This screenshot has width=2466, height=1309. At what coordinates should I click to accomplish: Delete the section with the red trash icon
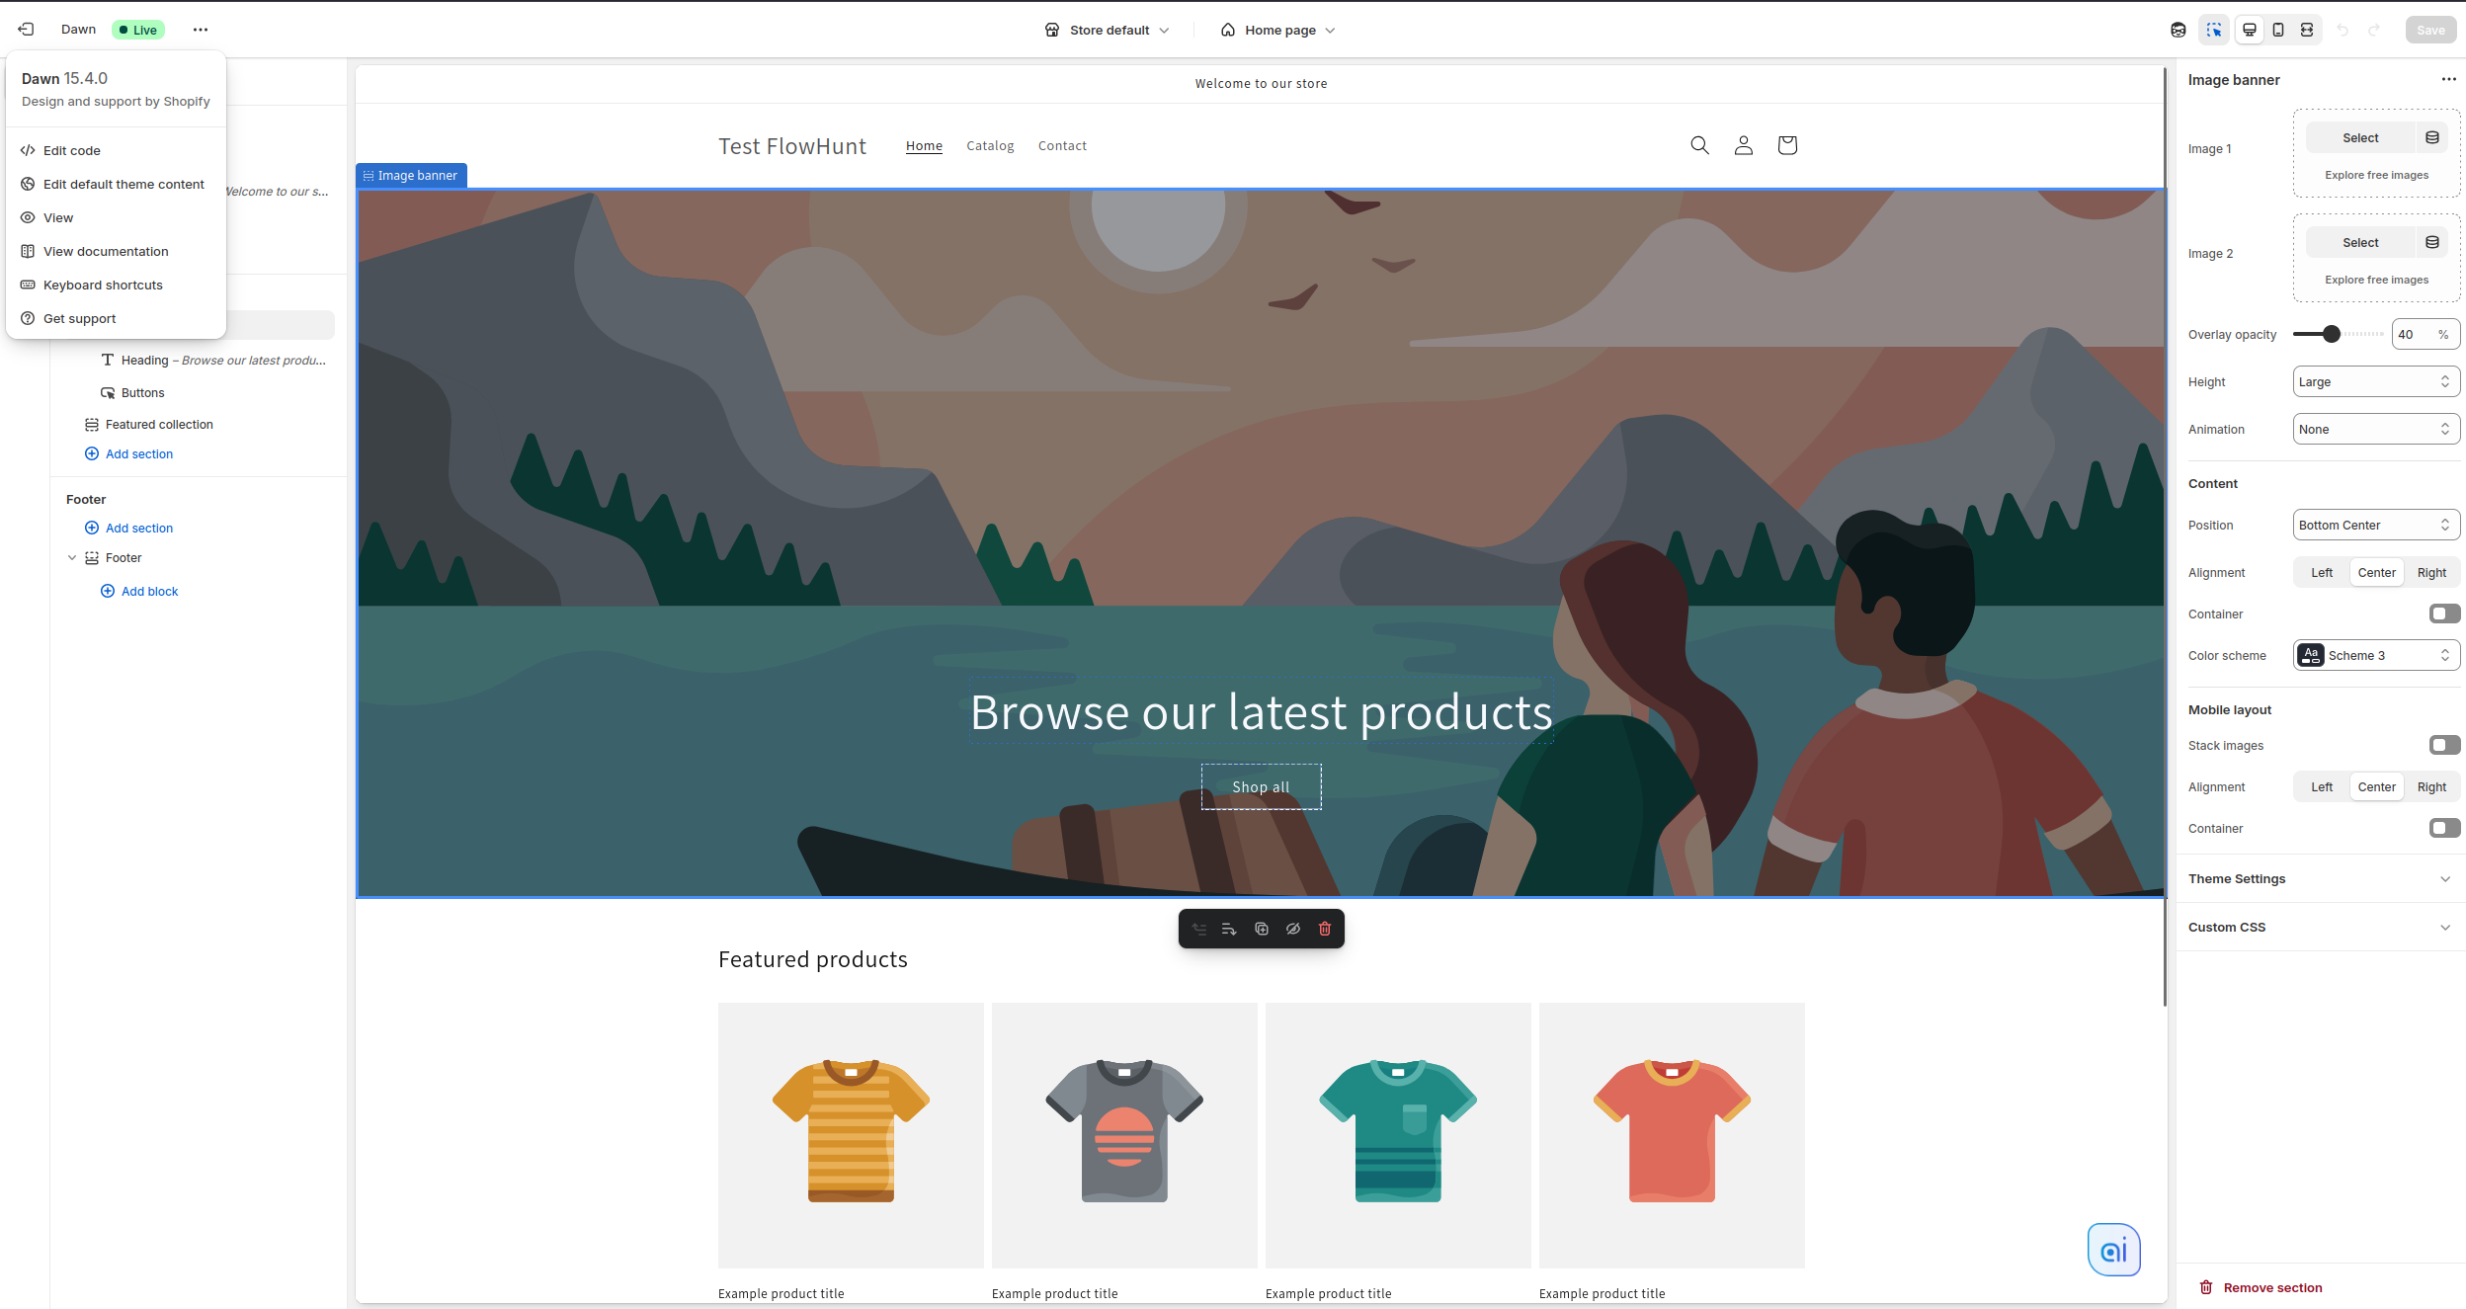(x=1324, y=929)
